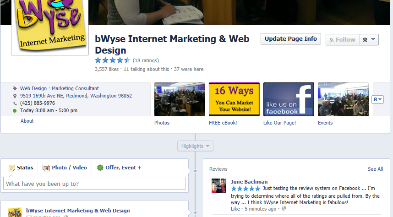Open the Marketing Consultant category link
This screenshot has width=393, height=217.
pos(75,88)
